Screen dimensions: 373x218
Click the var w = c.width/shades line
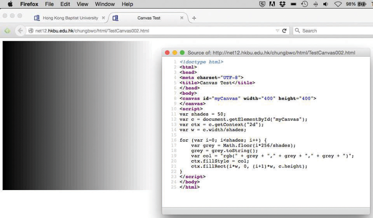tap(213, 130)
